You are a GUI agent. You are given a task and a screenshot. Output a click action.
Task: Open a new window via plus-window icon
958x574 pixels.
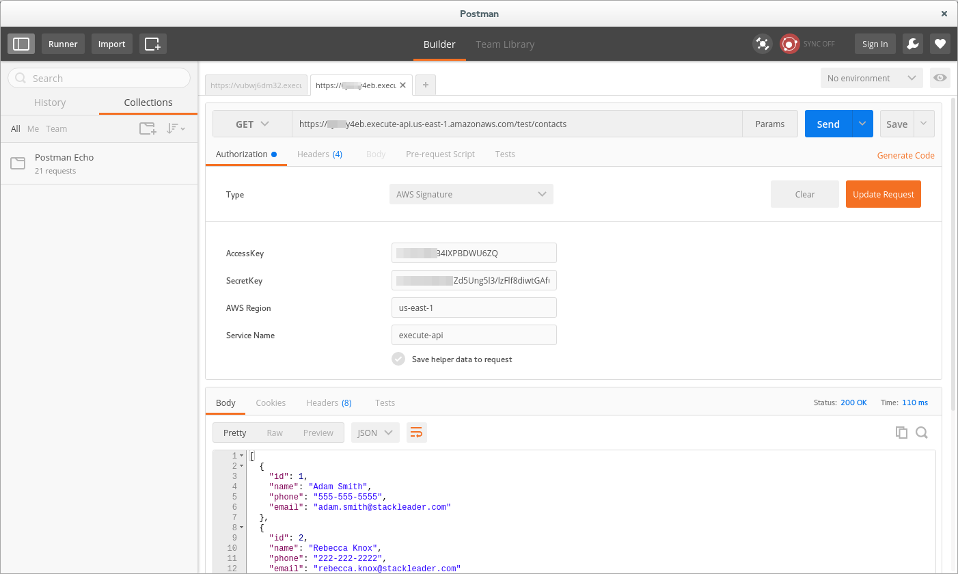click(x=153, y=44)
